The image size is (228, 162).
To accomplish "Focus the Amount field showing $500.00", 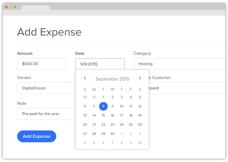I will 42,64.
